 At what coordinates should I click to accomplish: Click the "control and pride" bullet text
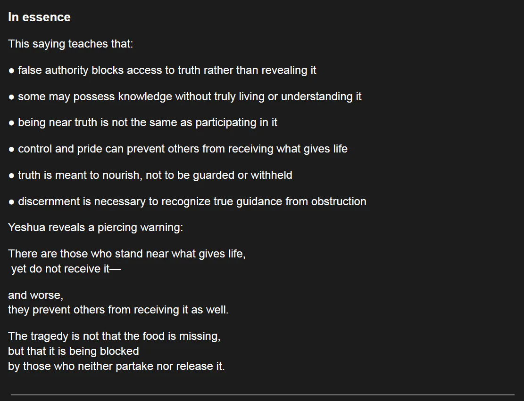click(x=183, y=149)
